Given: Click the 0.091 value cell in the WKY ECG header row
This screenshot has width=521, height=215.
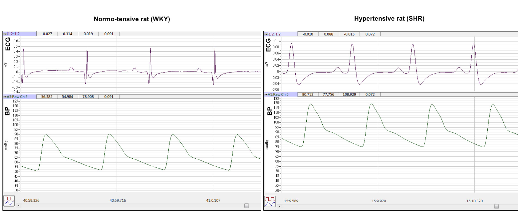Looking at the screenshot, I should pos(109,34).
